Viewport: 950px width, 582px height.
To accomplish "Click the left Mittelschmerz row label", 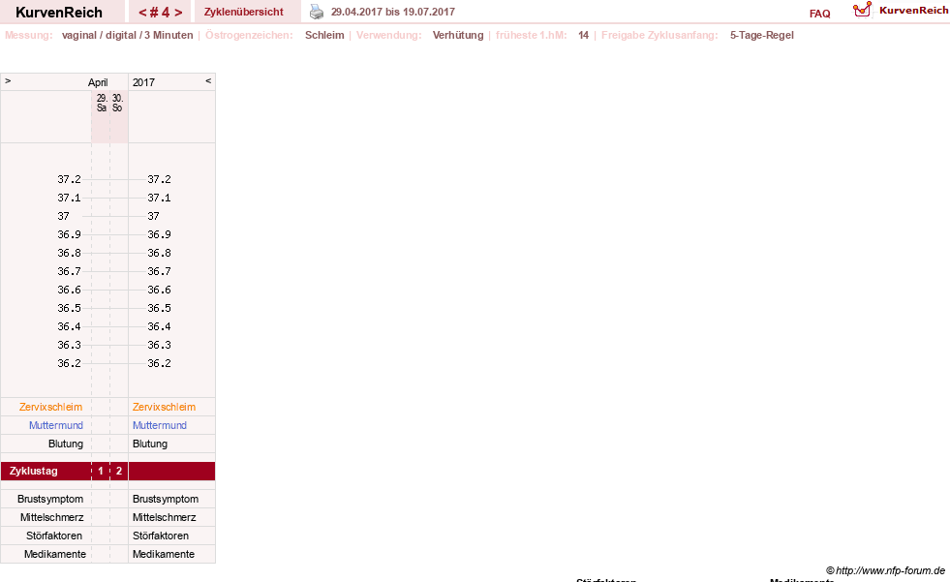I will tap(51, 517).
